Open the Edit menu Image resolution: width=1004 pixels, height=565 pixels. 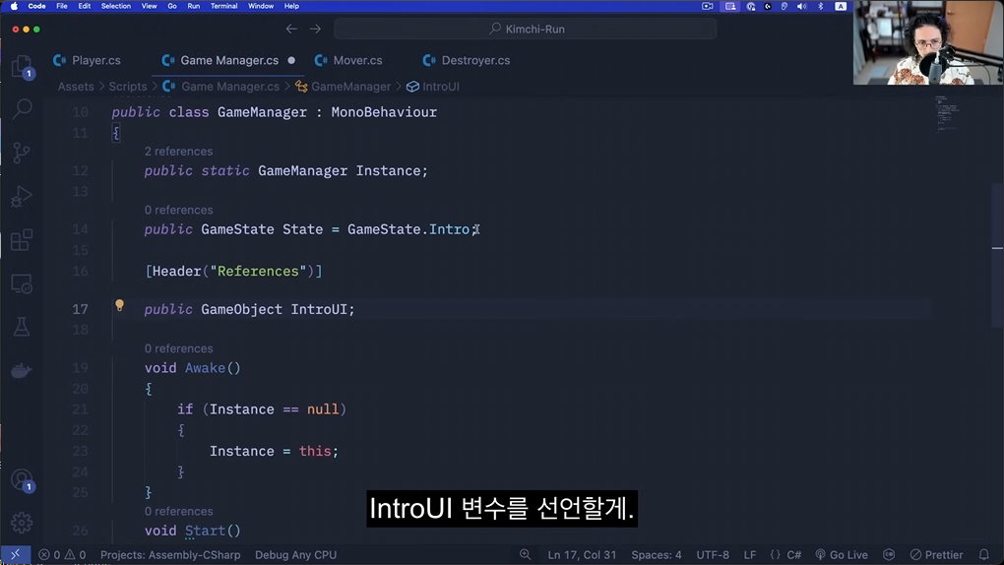84,6
